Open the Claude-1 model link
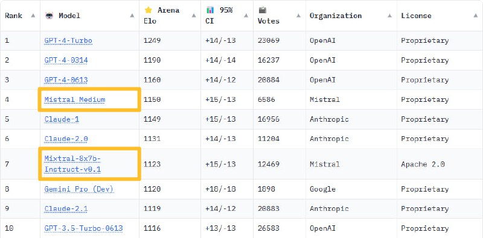483x238 pixels. 62,119
